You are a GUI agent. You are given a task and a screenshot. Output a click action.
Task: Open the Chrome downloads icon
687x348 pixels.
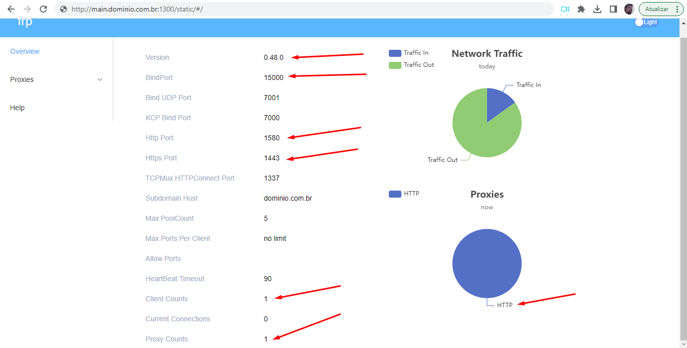coord(597,9)
